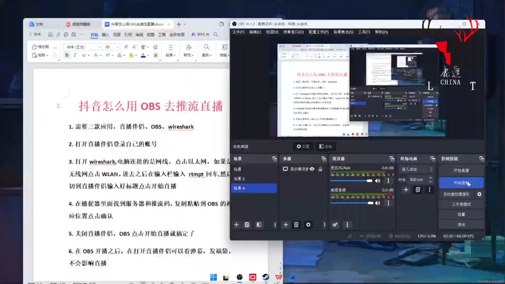Viewport: 505px width, 284px height.
Task: Switch to the 稻壳模板 tab in WPS
Action: pyautogui.click(x=78, y=24)
